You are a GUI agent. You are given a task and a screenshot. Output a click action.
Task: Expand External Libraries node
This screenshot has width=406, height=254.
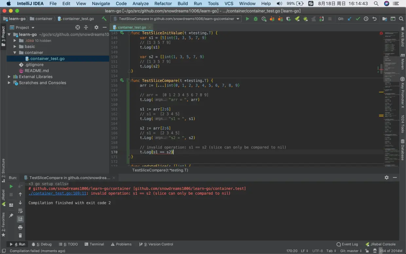9,77
